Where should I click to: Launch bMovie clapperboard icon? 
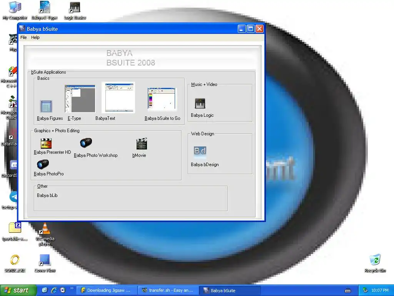[x=142, y=144]
